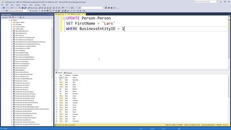Click the Save All disks icon
Screen dimensions: 231x130
pos(25,8)
